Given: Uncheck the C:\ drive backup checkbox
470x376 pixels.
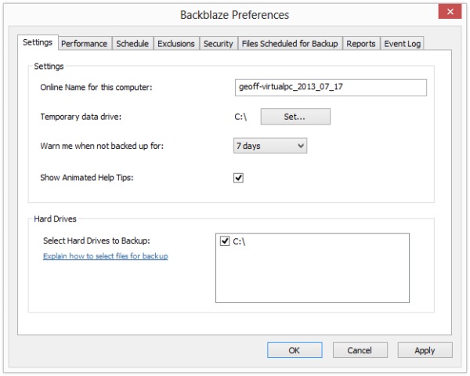Looking at the screenshot, I should tap(225, 240).
